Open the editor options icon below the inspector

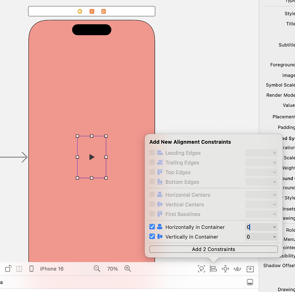[250, 282]
